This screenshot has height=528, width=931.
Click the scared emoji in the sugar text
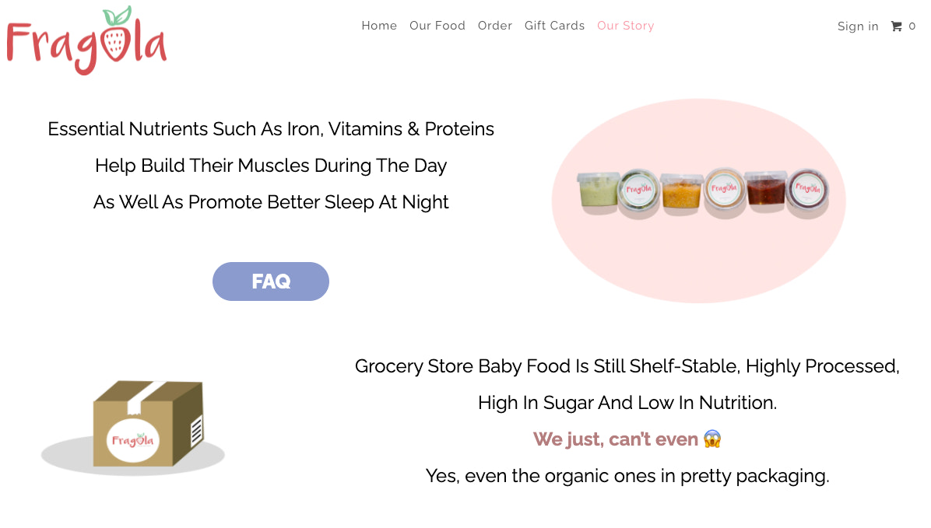click(713, 439)
